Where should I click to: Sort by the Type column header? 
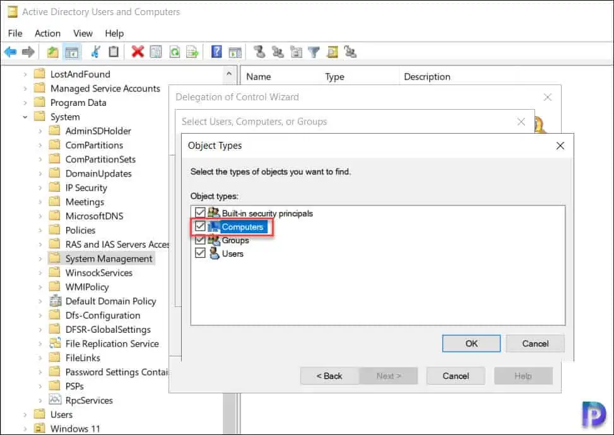(x=335, y=77)
